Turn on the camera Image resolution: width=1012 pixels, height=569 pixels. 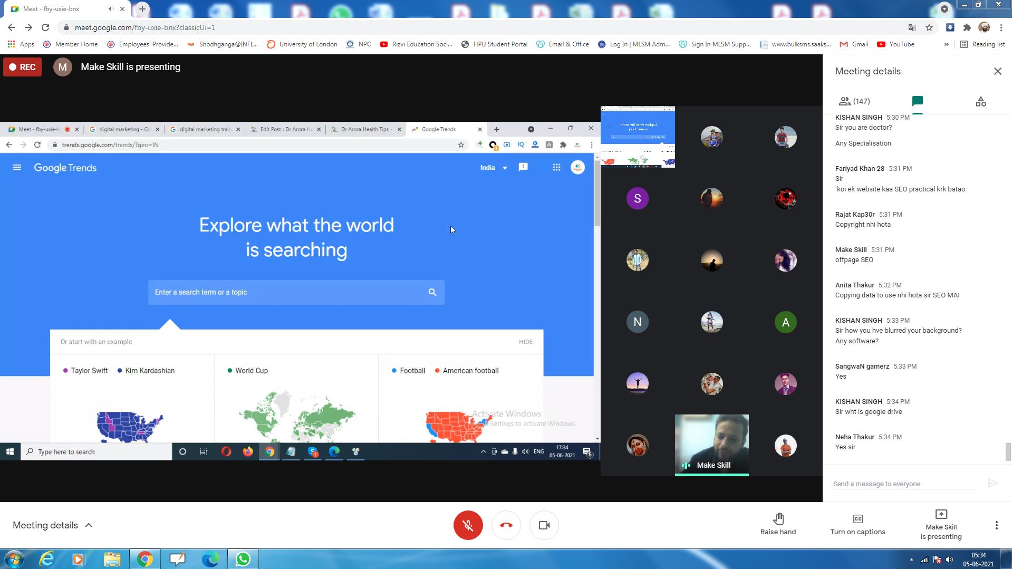click(x=544, y=525)
